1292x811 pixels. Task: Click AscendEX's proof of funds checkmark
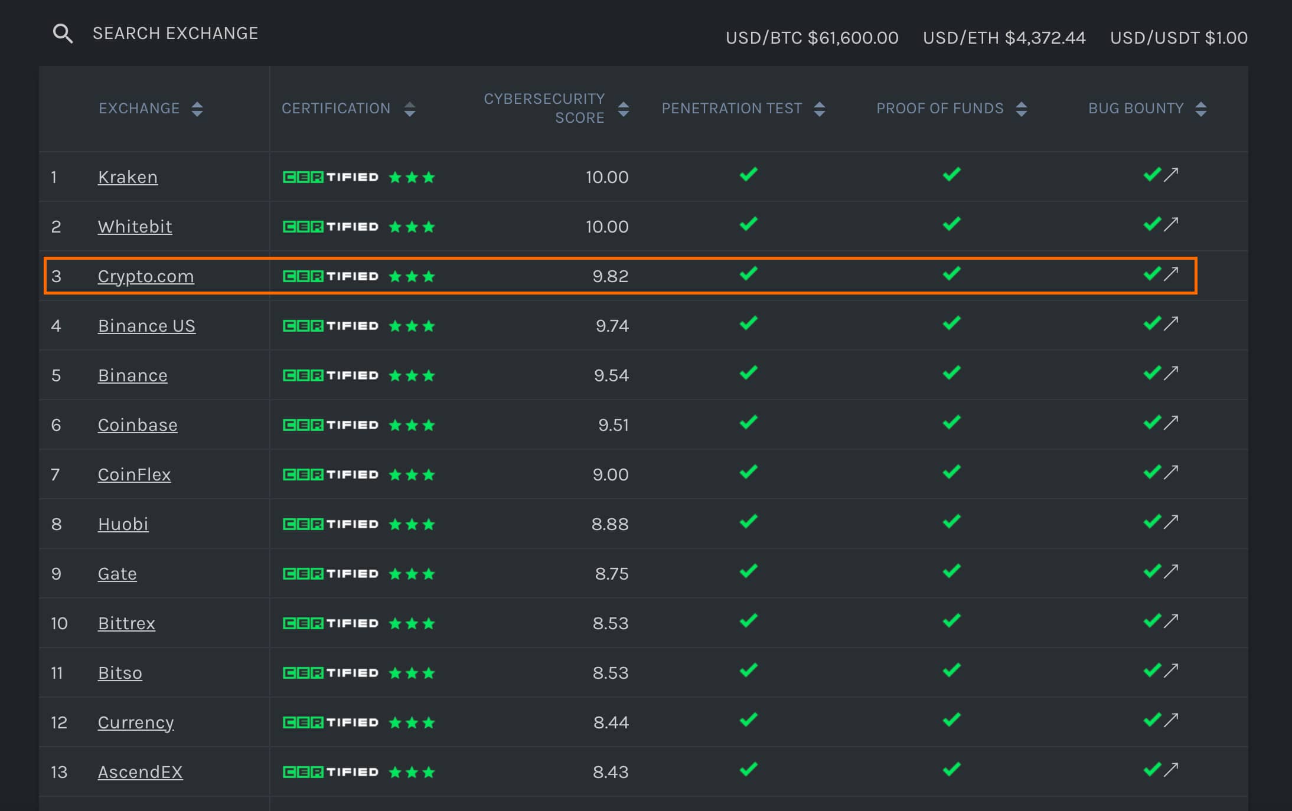point(951,770)
